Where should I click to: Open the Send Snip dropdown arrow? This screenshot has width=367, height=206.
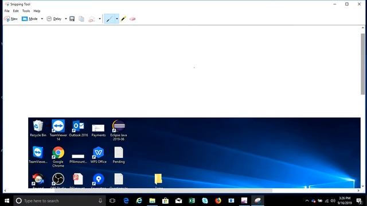tap(100, 19)
